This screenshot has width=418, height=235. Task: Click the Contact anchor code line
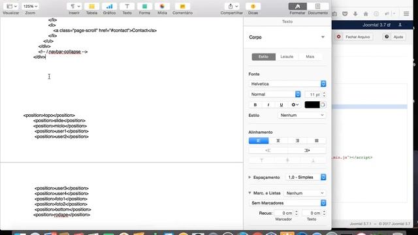[105, 31]
